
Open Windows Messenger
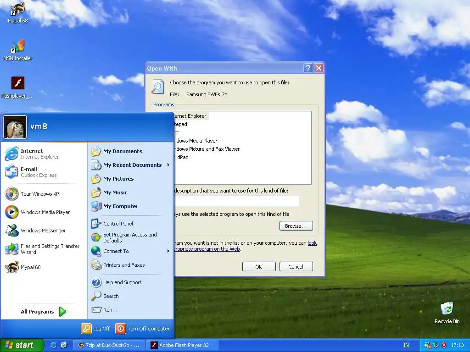pos(44,231)
